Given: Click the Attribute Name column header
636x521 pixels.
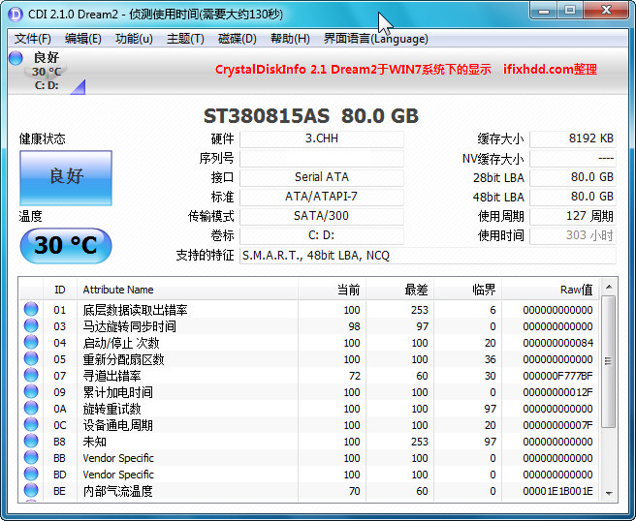Looking at the screenshot, I should tap(187, 290).
